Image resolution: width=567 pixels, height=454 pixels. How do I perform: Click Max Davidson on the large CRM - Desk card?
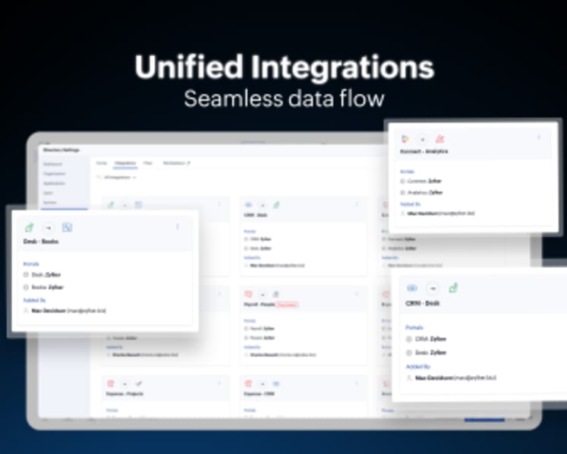pyautogui.click(x=452, y=378)
